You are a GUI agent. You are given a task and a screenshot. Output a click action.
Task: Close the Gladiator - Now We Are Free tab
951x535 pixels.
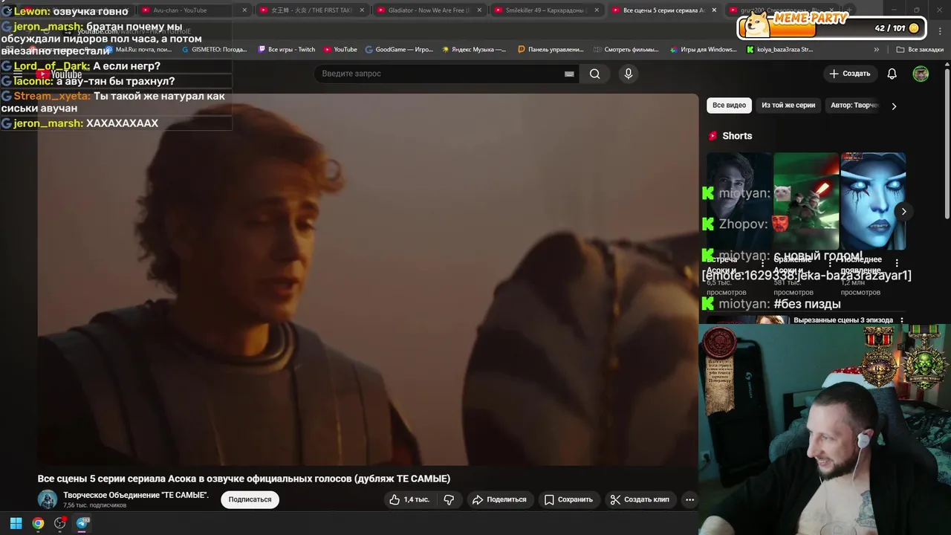[479, 10]
